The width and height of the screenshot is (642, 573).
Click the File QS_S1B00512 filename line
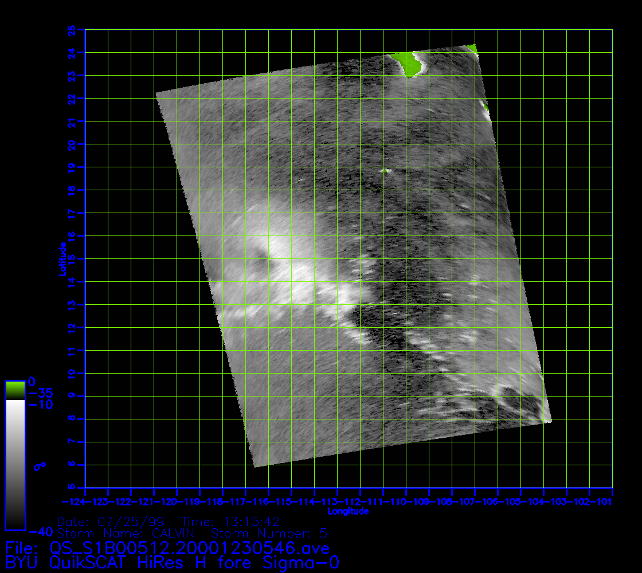(x=167, y=548)
